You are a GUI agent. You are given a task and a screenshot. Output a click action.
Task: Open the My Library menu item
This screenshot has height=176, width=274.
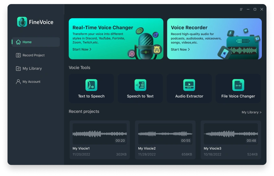tap(36, 68)
